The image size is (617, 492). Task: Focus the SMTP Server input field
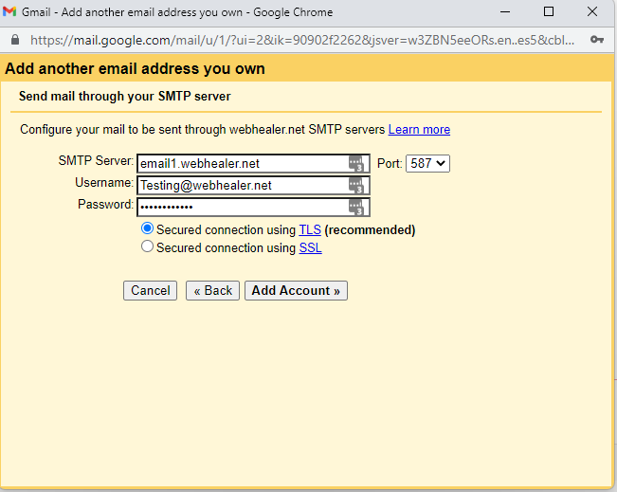pyautogui.click(x=253, y=163)
